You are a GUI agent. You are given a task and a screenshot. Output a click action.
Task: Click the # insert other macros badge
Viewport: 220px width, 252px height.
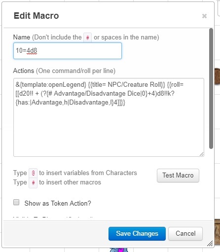point(33,182)
